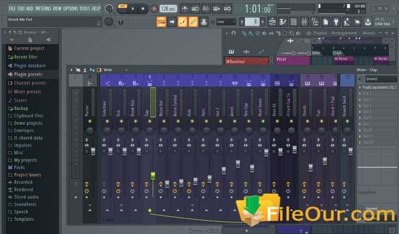The image size is (399, 234).
Task: Open the Fruity parametric EQ 2 slot
Action: [379, 87]
